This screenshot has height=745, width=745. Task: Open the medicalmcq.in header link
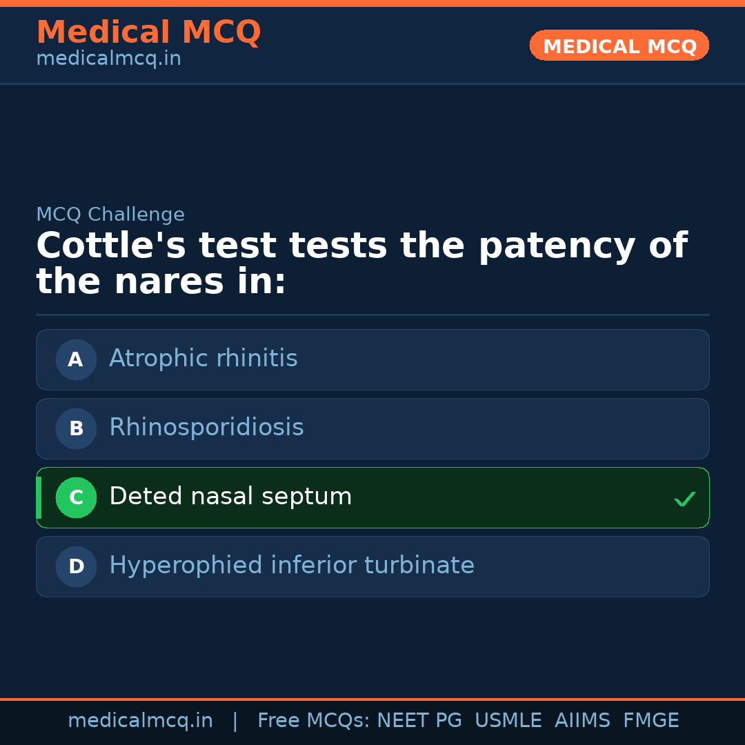pos(108,59)
